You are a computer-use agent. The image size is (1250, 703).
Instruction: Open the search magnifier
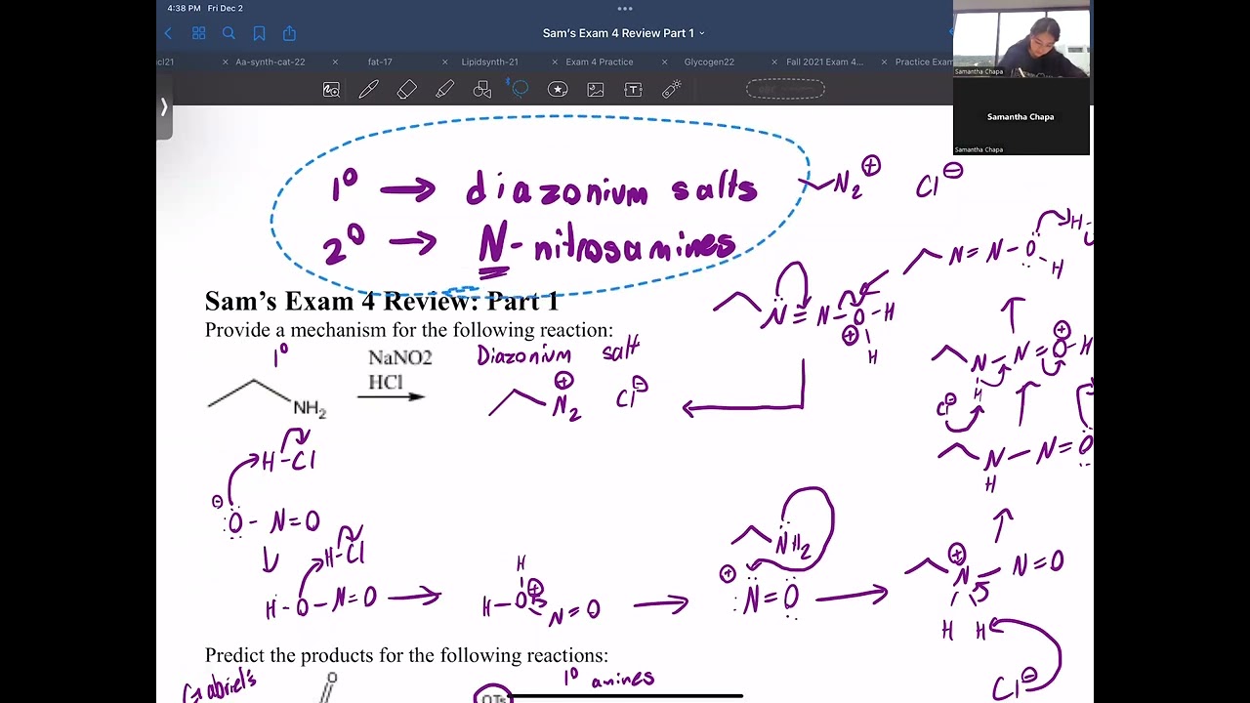pos(229,33)
